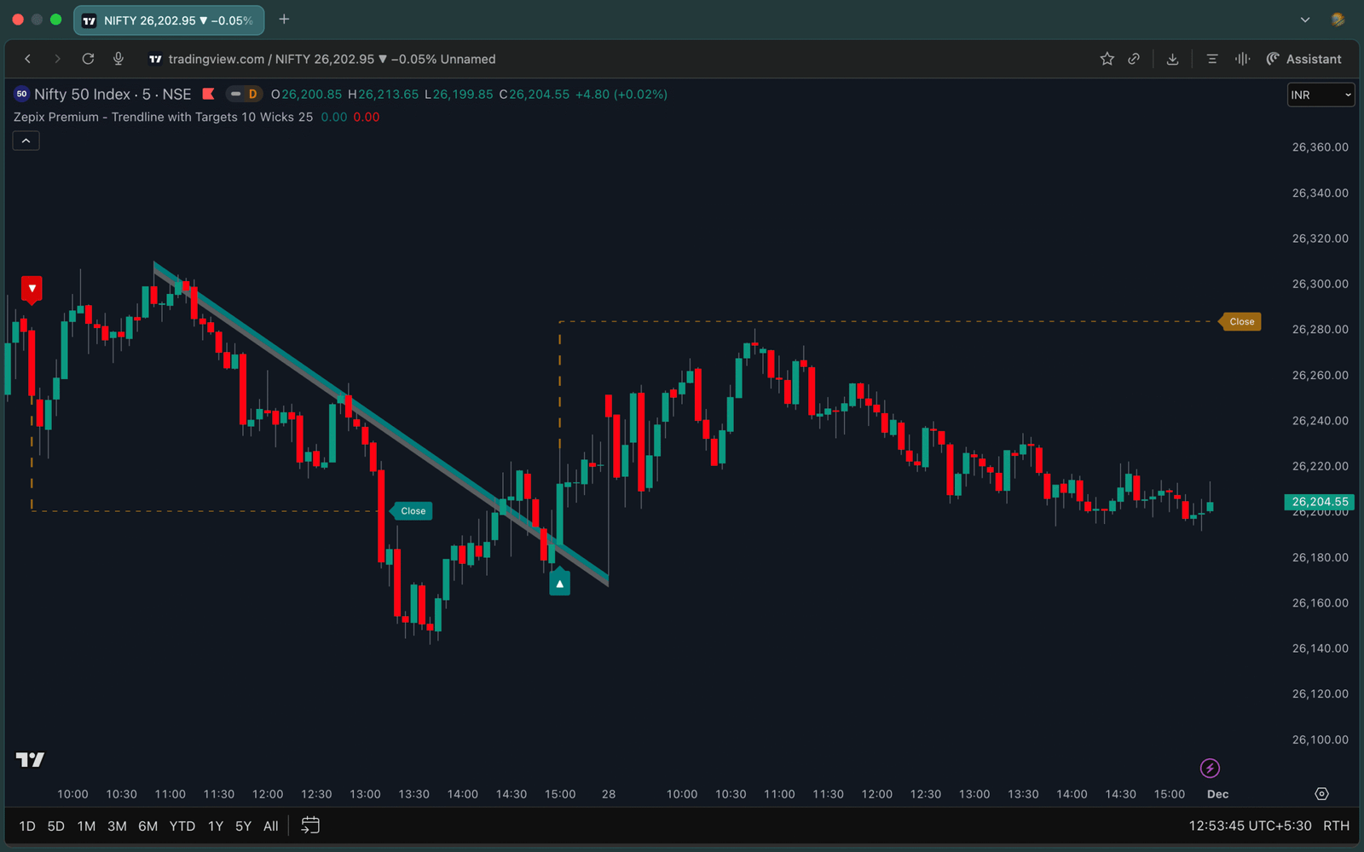The image size is (1364, 852).
Task: Select the YTD time range
Action: pyautogui.click(x=182, y=826)
